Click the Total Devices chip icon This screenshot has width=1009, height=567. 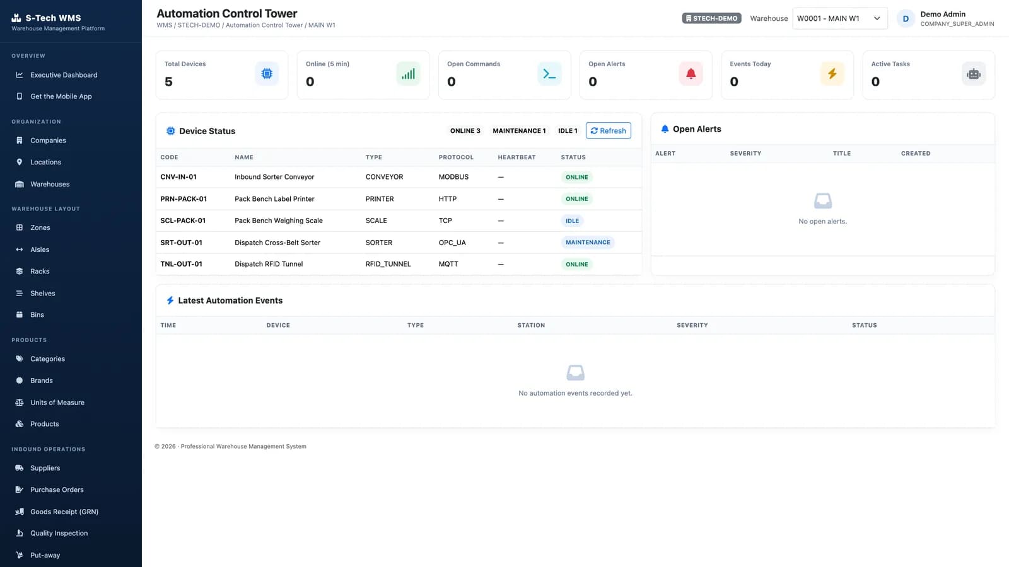click(x=267, y=74)
